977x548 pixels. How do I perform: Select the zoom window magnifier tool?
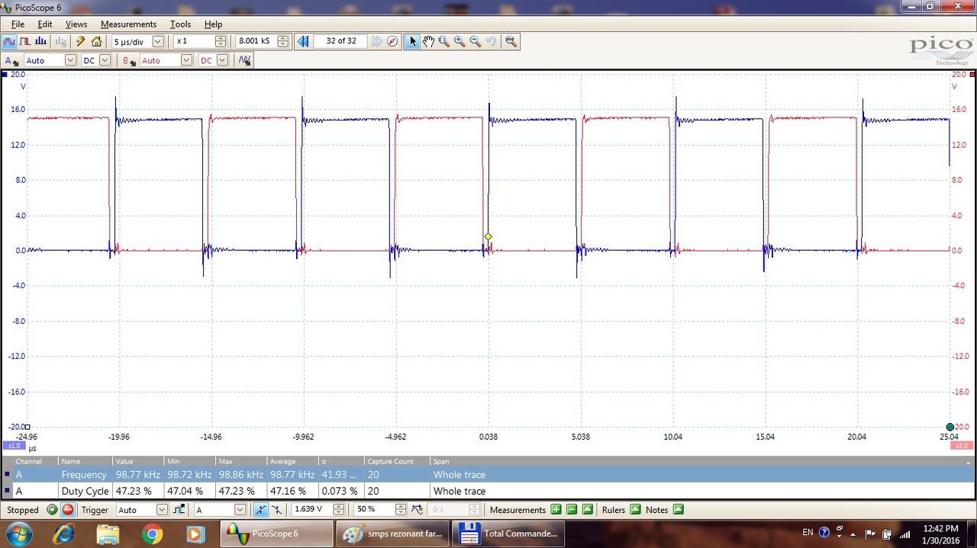click(443, 41)
